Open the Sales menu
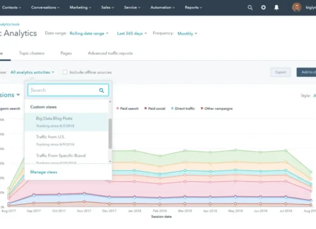The image size is (316, 229). 108,7
